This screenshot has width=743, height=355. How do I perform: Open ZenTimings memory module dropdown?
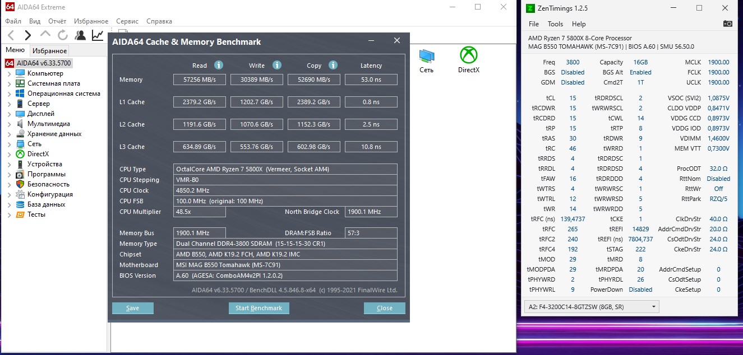click(591, 307)
